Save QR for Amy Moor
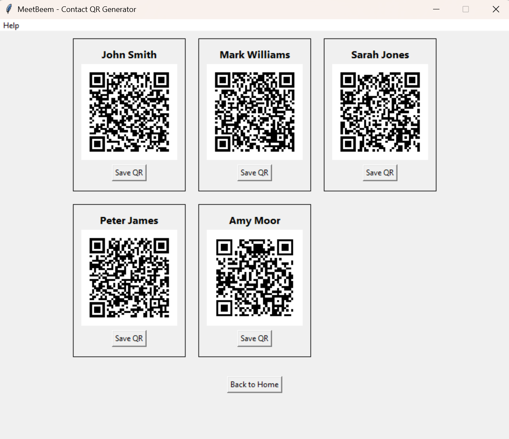Viewport: 509px width, 439px height. click(254, 338)
